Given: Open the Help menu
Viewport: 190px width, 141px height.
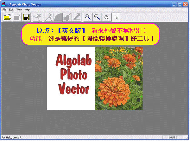Looking at the screenshot, I should [27, 10].
